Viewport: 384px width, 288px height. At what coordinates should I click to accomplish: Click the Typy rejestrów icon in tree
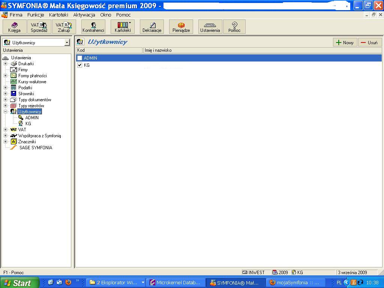(x=13, y=106)
